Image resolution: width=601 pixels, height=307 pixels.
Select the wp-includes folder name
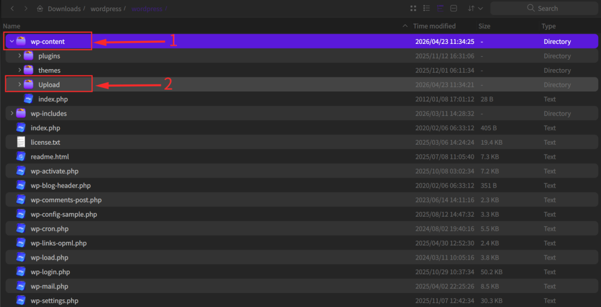point(49,114)
